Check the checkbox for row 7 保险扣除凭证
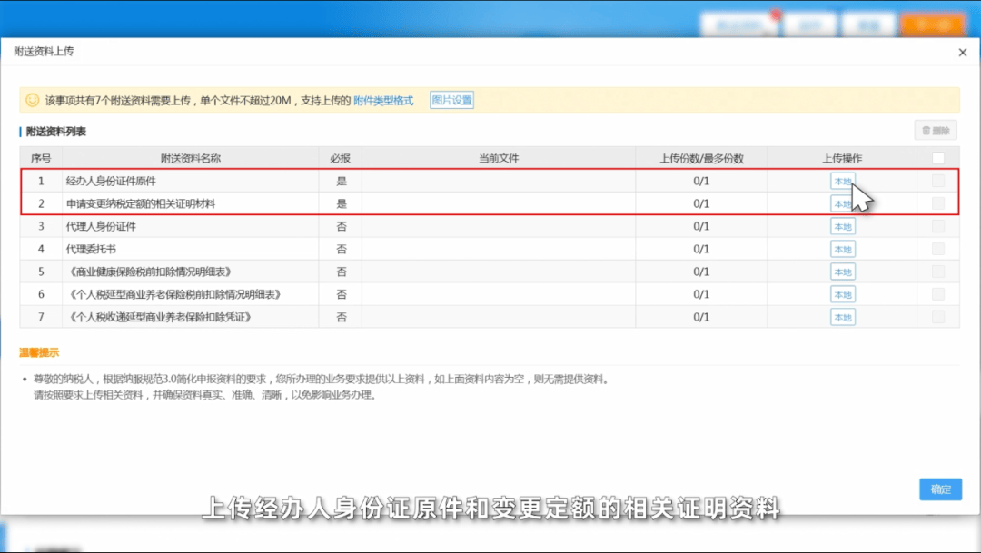The width and height of the screenshot is (981, 553). pyautogui.click(x=938, y=317)
